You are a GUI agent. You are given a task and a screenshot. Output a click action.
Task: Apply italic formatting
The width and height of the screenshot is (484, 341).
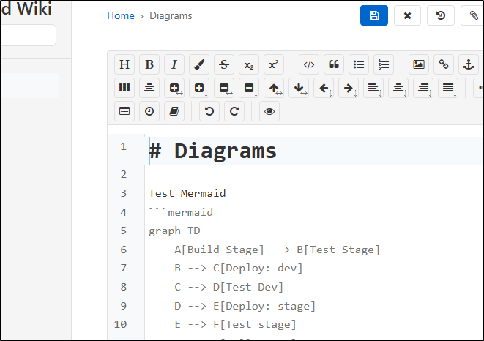pyautogui.click(x=174, y=64)
